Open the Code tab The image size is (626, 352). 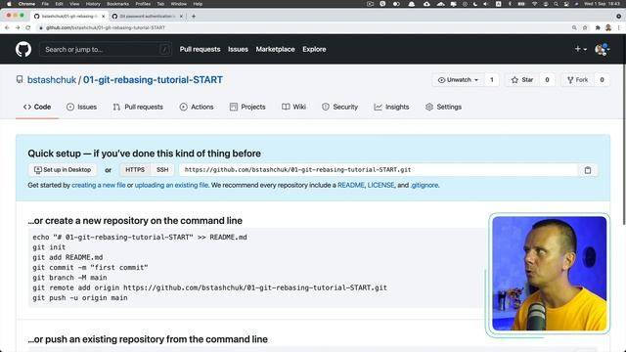pos(37,107)
